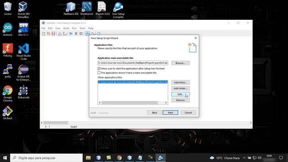Click the weather widget showing 15°C
The width and height of the screenshot is (288, 162).
coord(225,158)
